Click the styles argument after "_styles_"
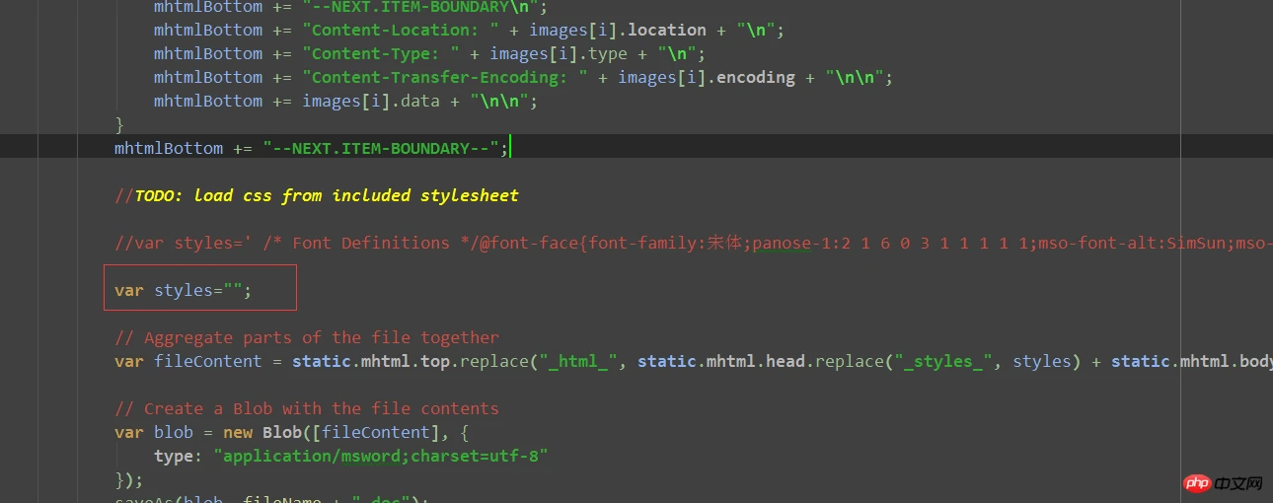The image size is (1273, 503). 1042,361
